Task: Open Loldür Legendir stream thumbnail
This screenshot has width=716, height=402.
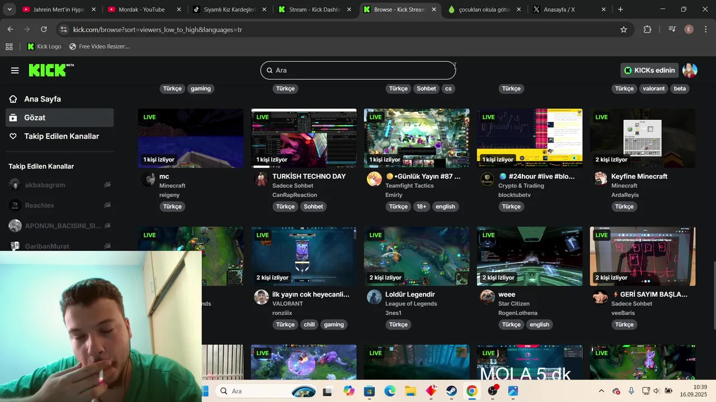Action: pyautogui.click(x=416, y=256)
